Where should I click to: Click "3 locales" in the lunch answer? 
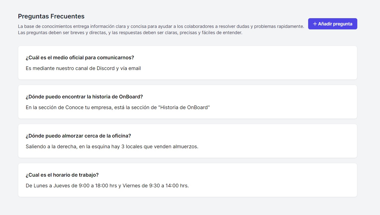click(132, 146)
